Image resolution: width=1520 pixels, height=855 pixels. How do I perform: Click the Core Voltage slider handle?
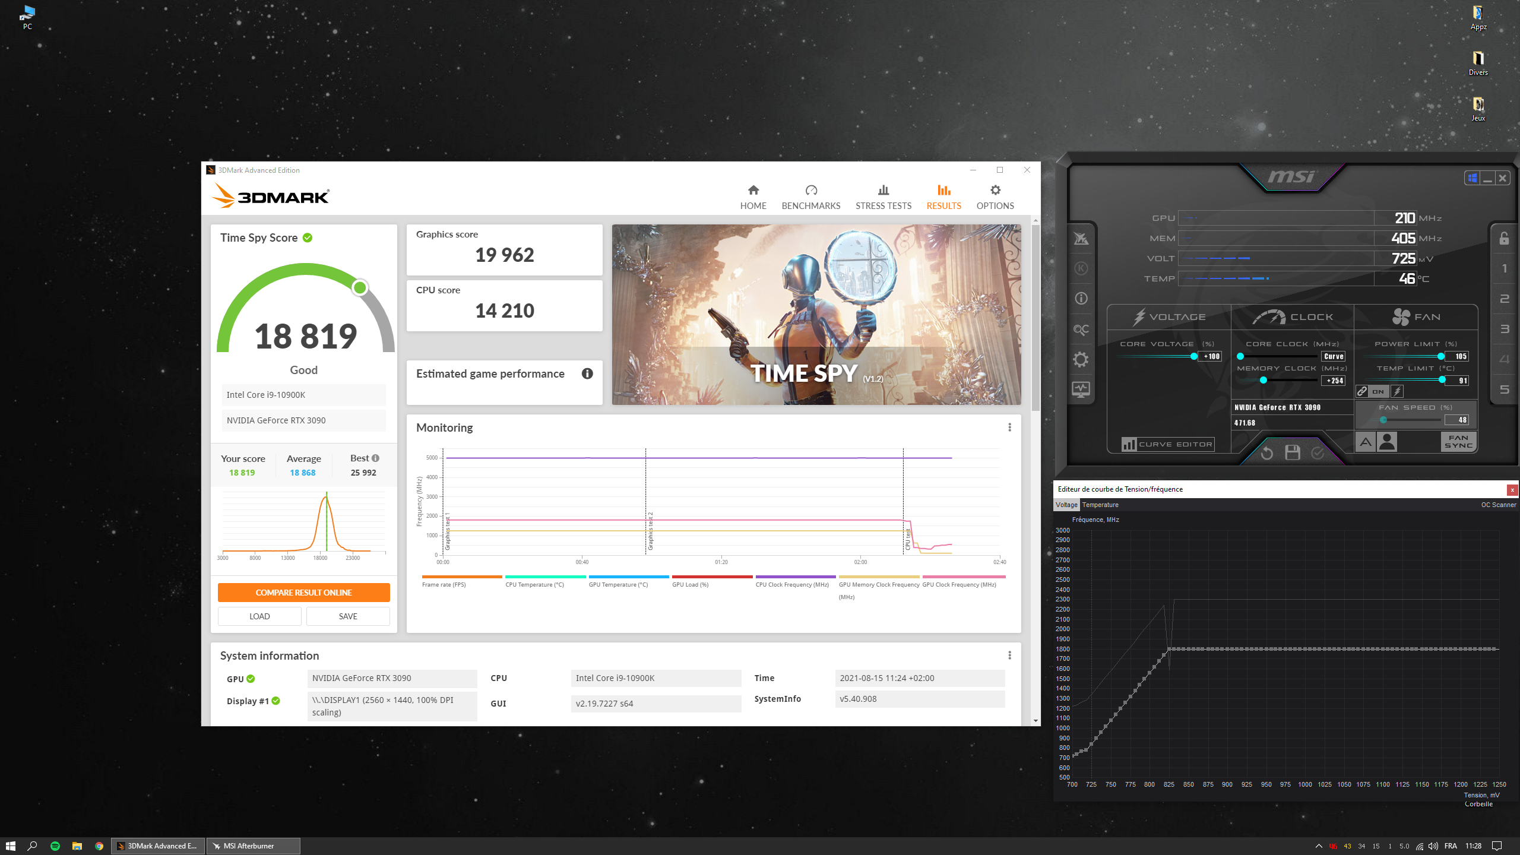pos(1193,356)
